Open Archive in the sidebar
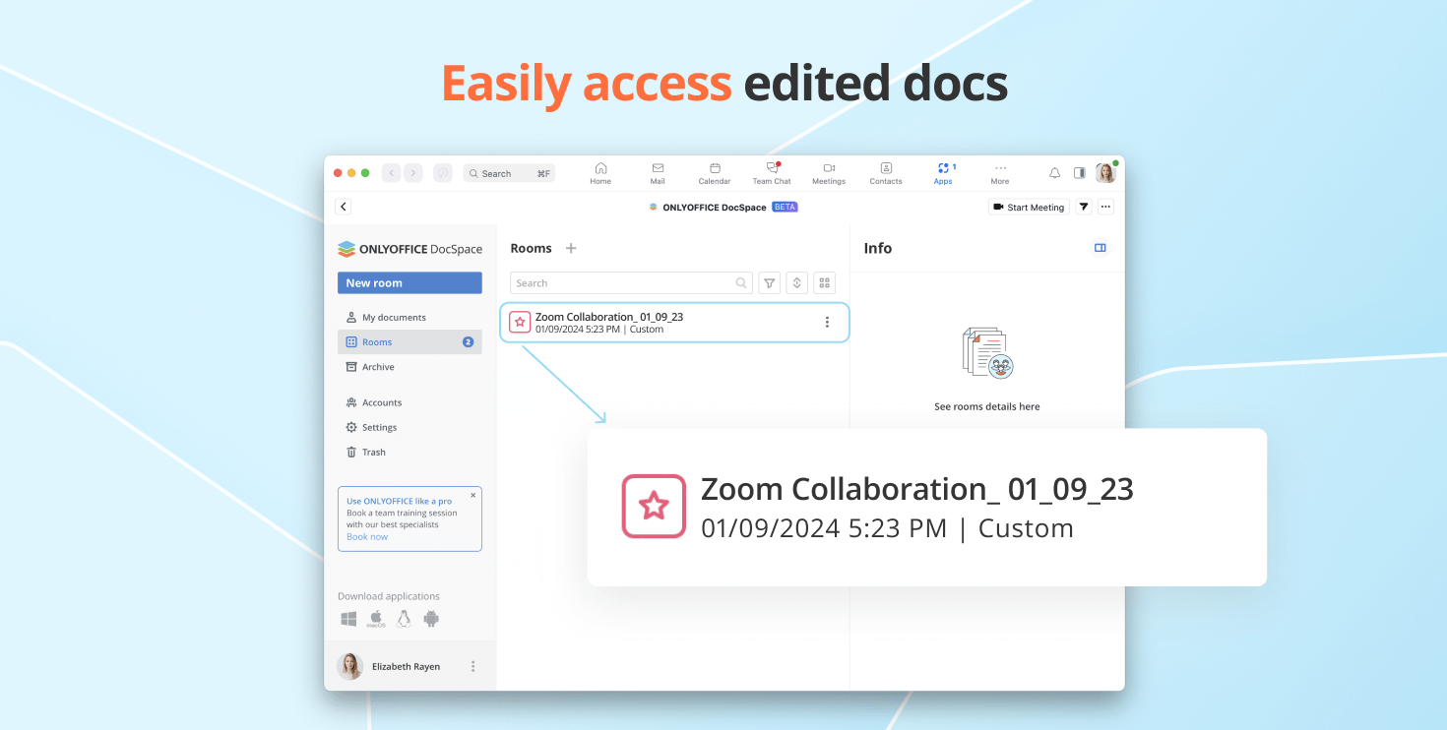Image resolution: width=1447 pixels, height=730 pixels. (378, 367)
